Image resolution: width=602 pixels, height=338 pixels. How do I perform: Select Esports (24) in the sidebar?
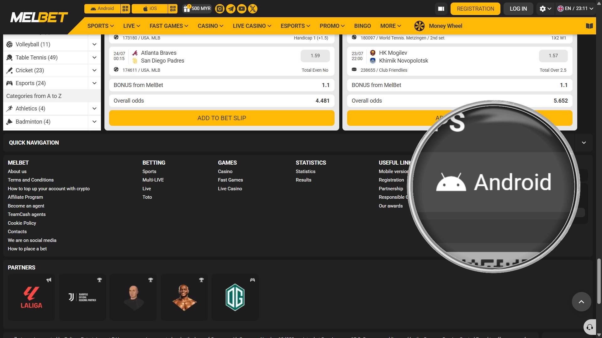(45, 83)
